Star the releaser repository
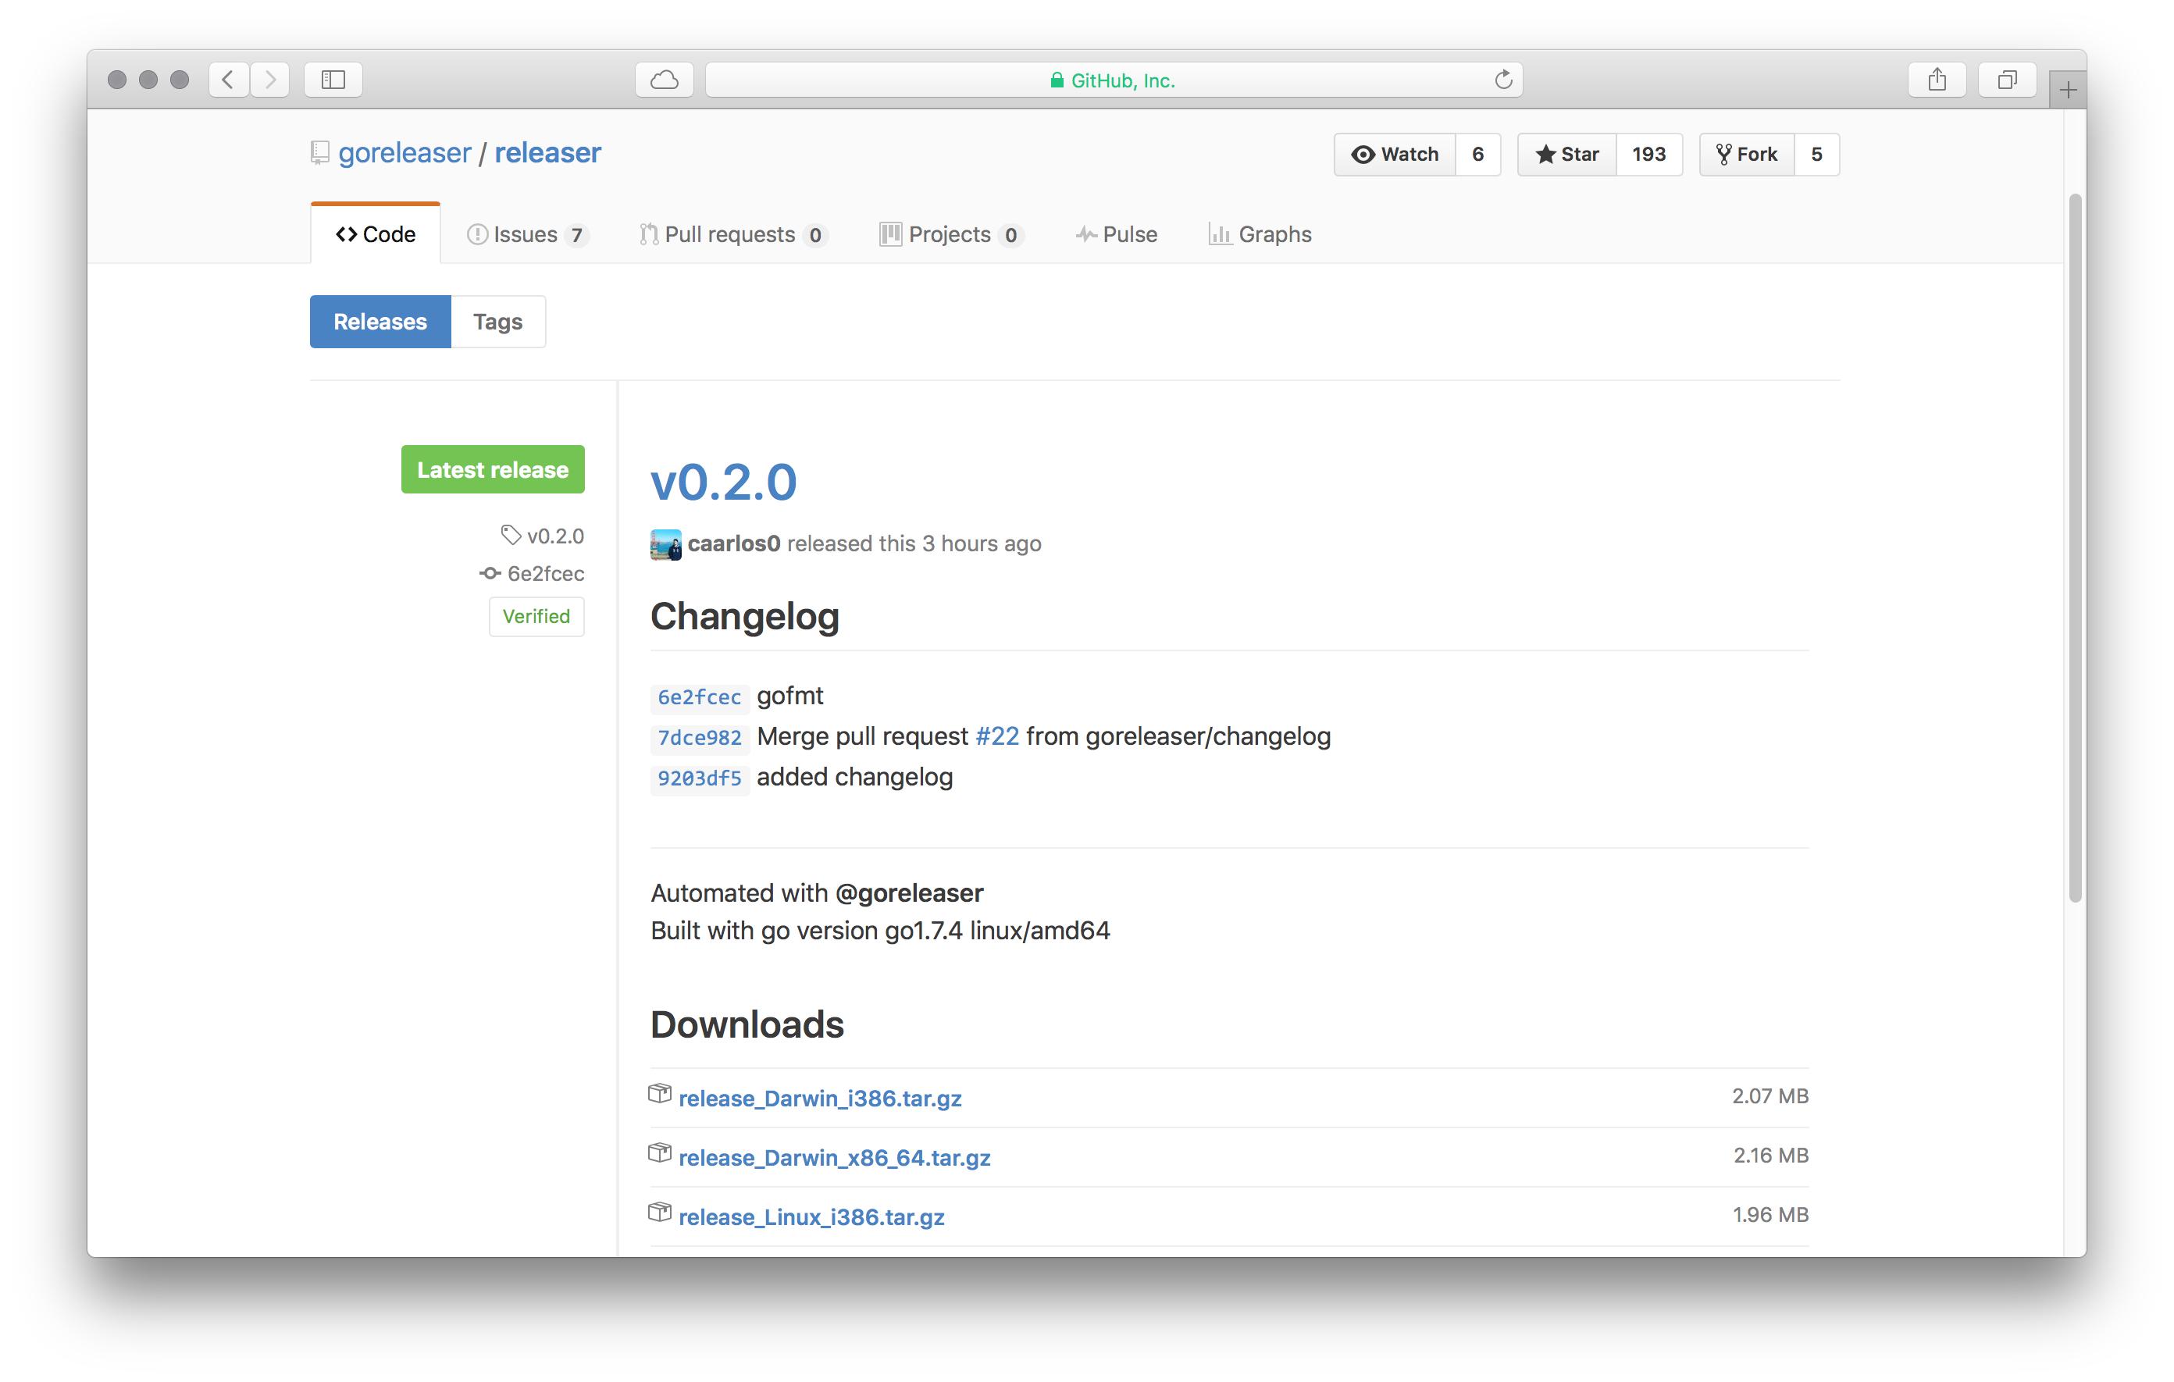 click(x=1567, y=155)
